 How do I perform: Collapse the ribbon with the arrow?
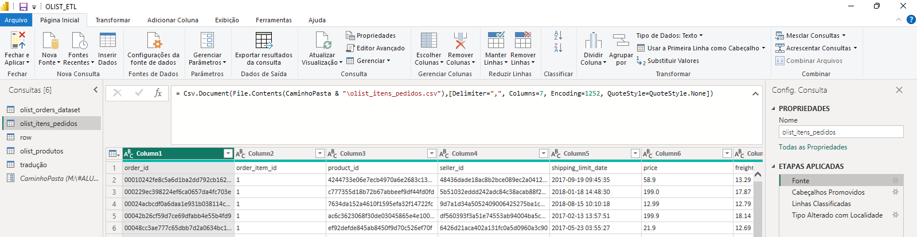(899, 19)
